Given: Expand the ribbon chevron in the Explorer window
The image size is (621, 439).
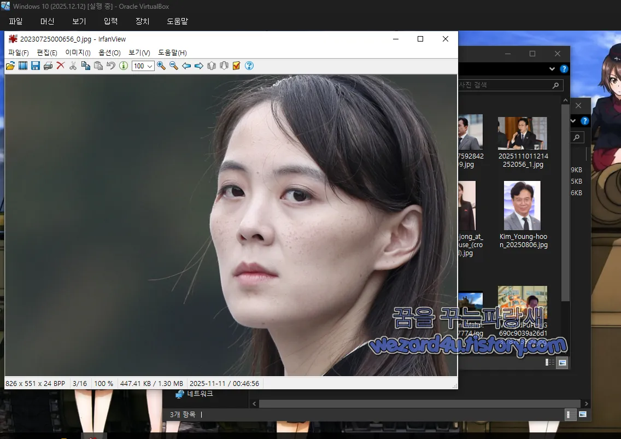Looking at the screenshot, I should pos(552,69).
